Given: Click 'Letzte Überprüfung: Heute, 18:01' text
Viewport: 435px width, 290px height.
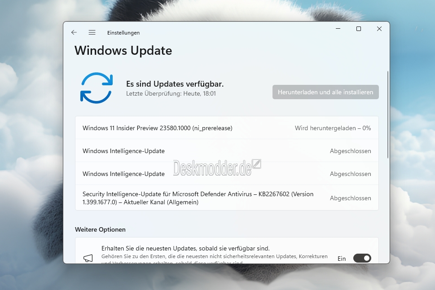Looking at the screenshot, I should click(171, 93).
